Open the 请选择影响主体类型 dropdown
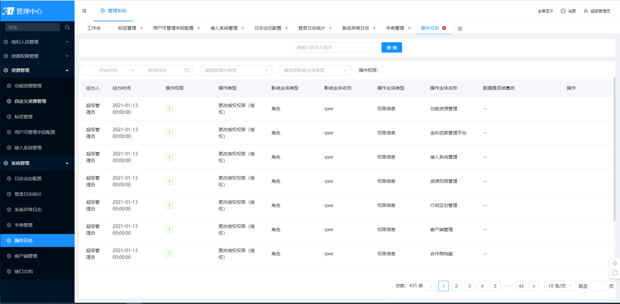This screenshot has height=304, width=620. (315, 70)
